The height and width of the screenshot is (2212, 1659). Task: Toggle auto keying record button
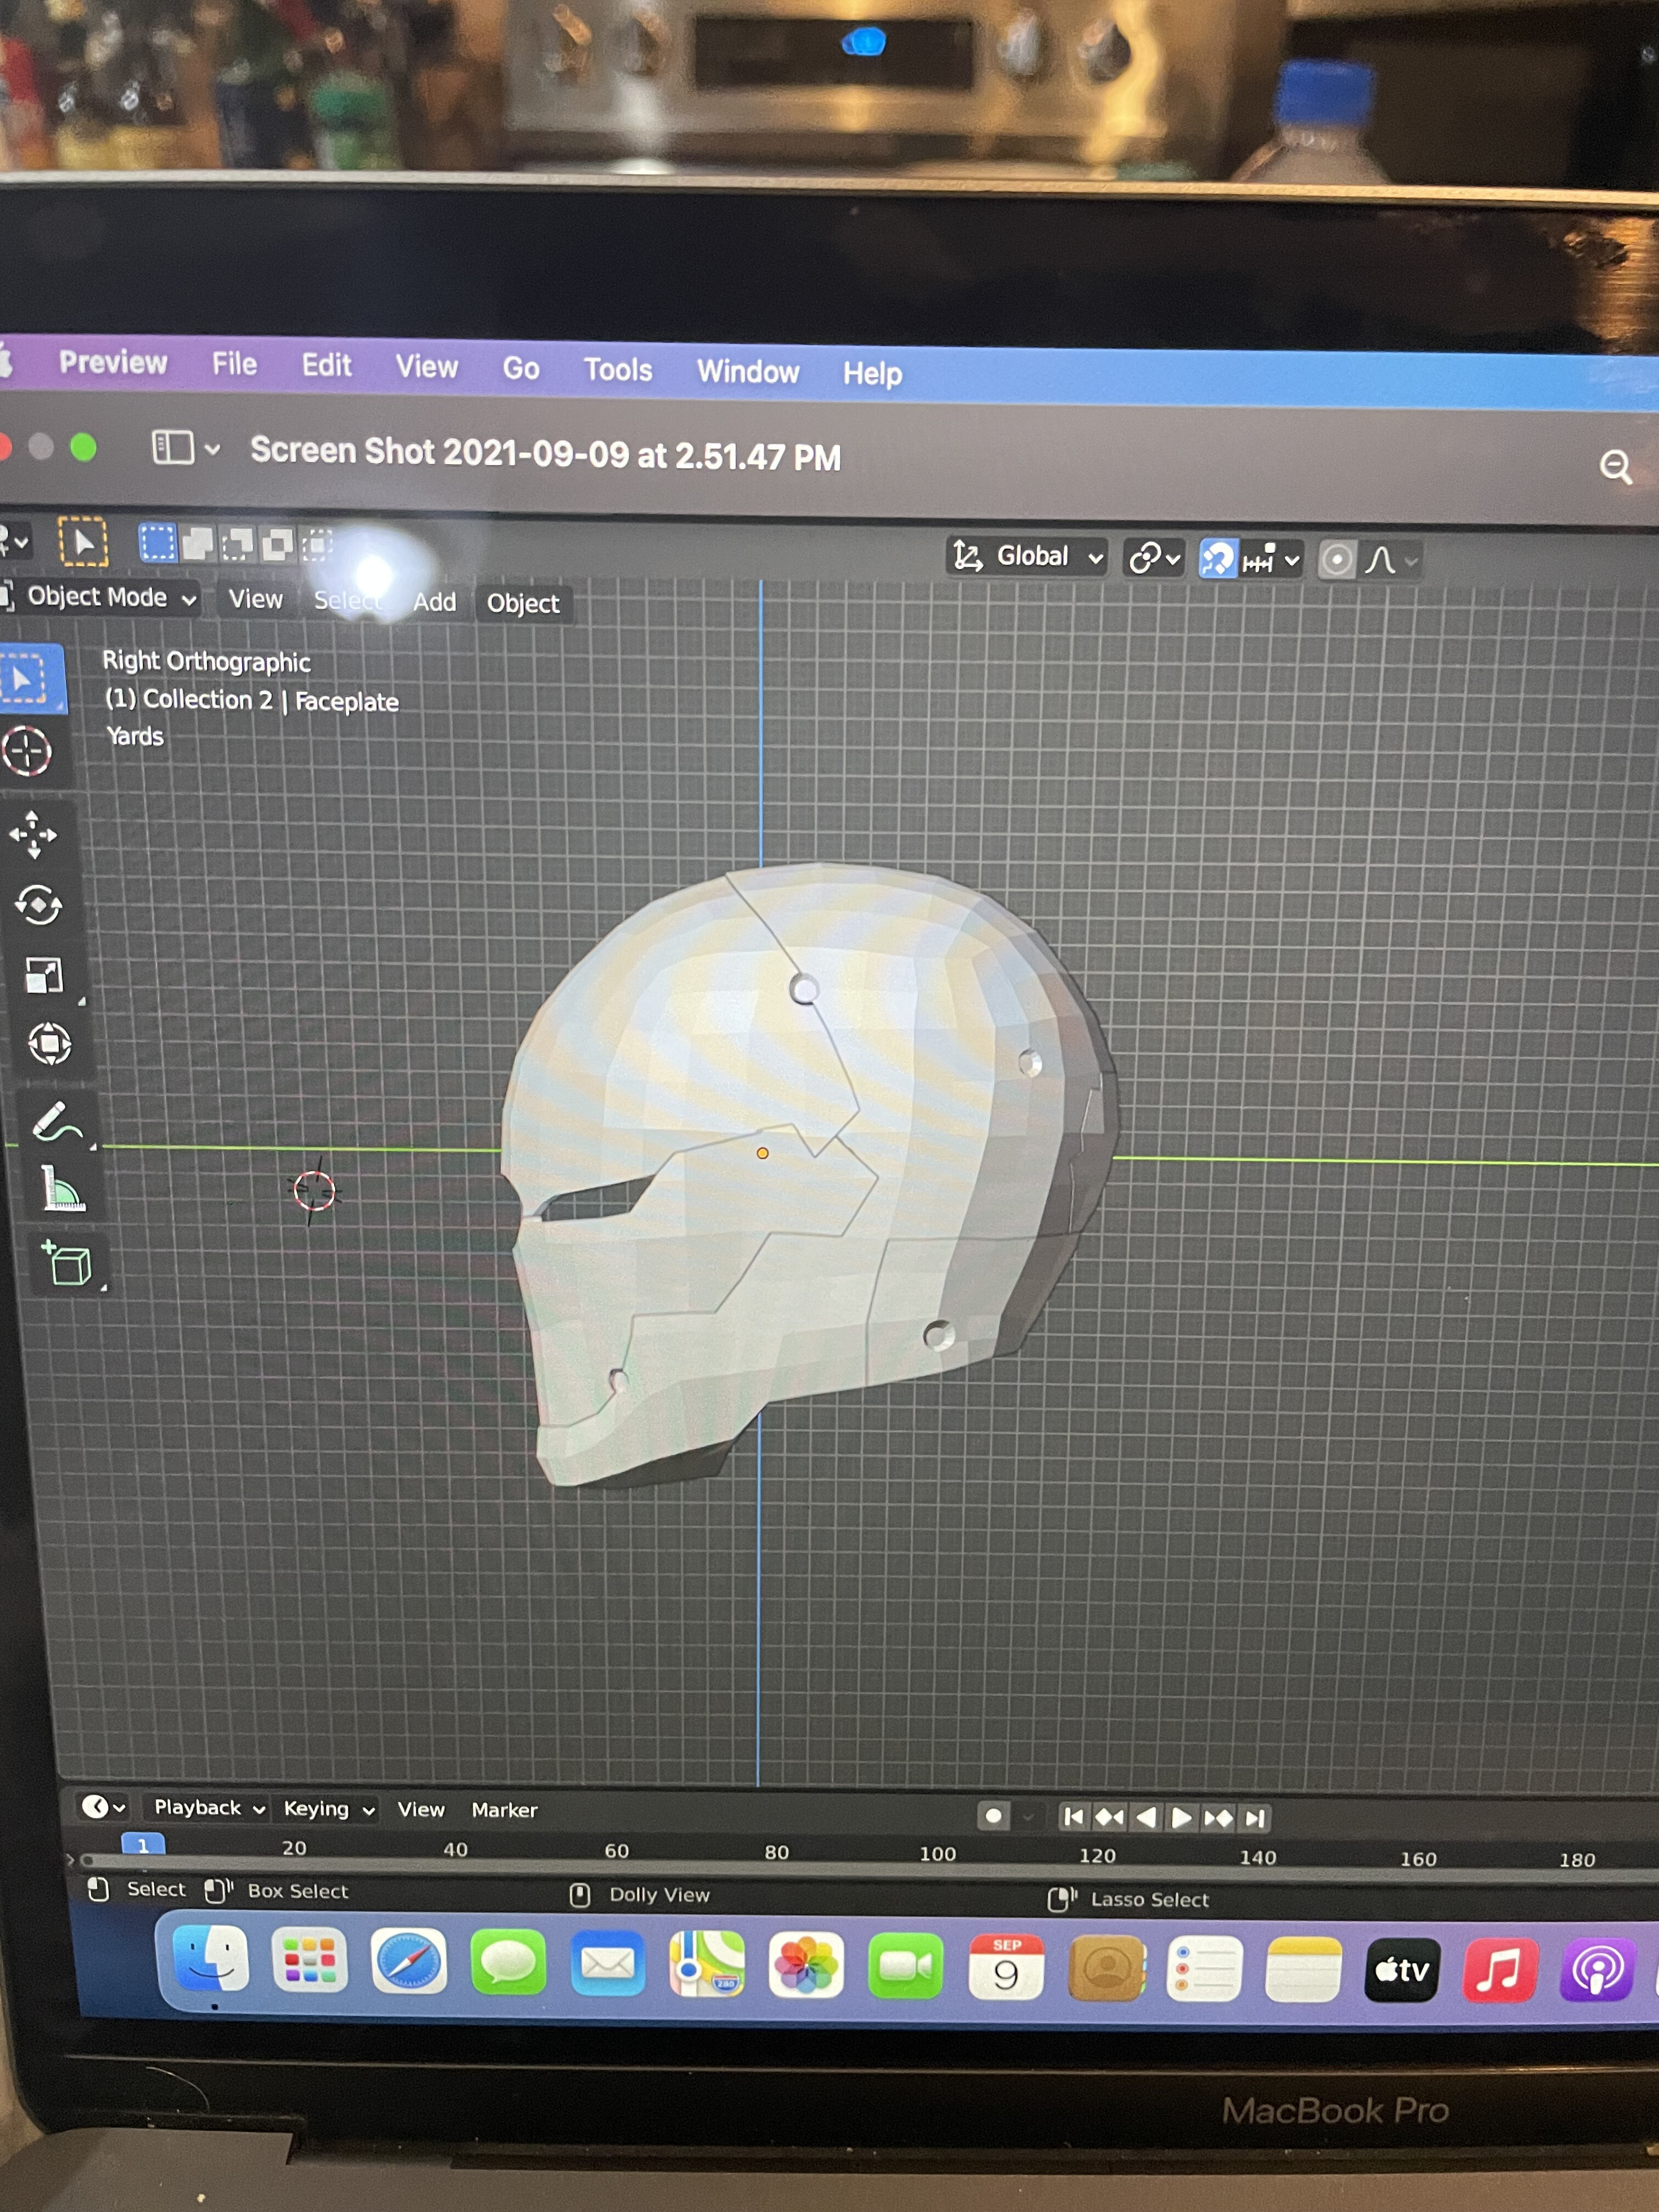click(993, 1816)
